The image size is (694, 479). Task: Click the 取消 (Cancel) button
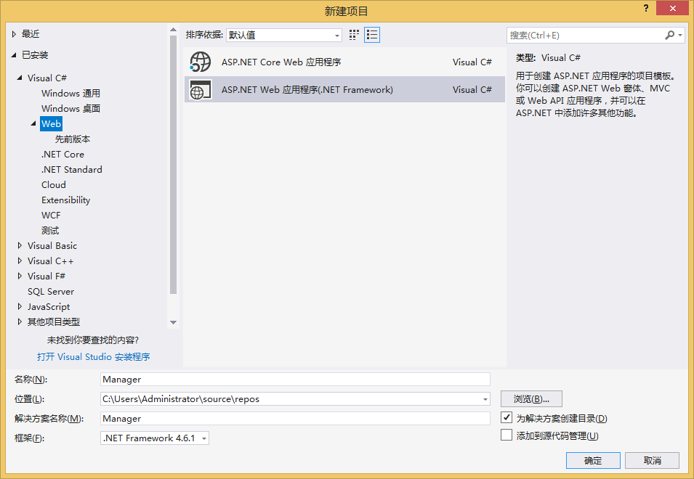click(652, 460)
